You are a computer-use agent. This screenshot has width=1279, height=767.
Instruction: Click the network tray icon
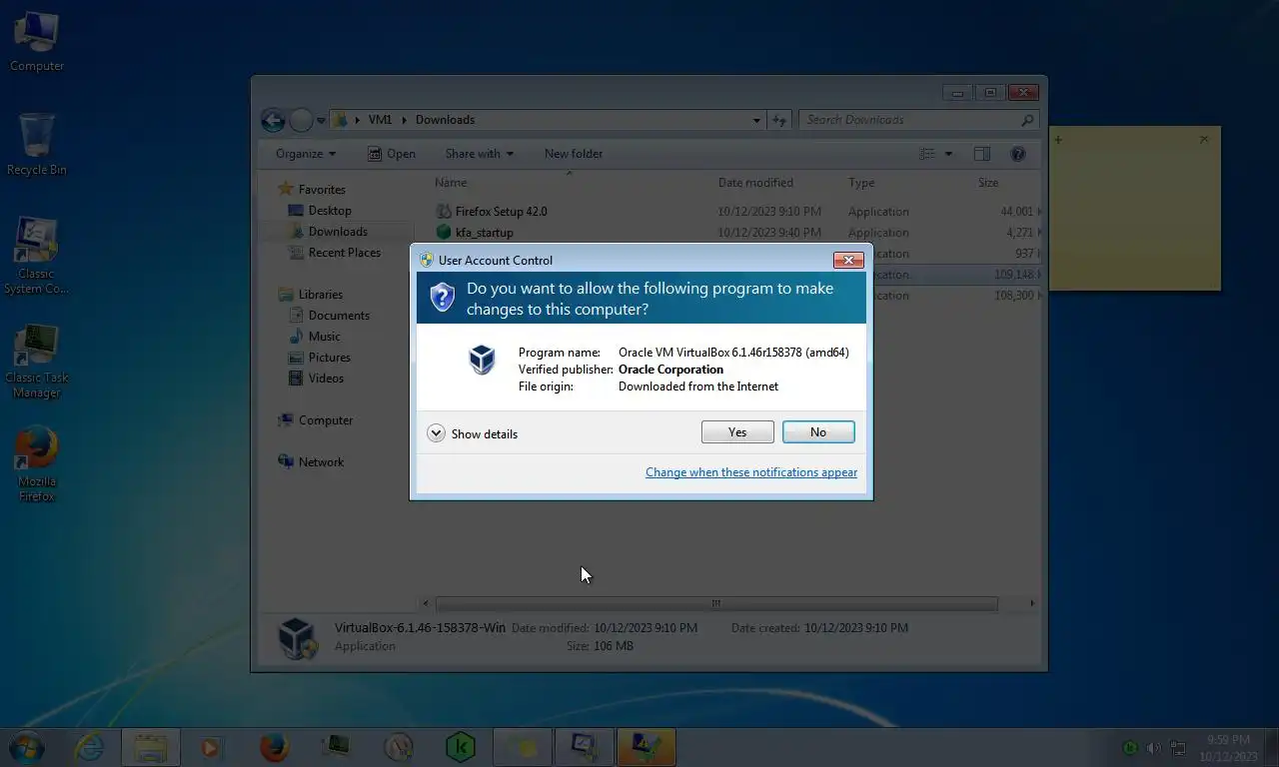point(1178,747)
